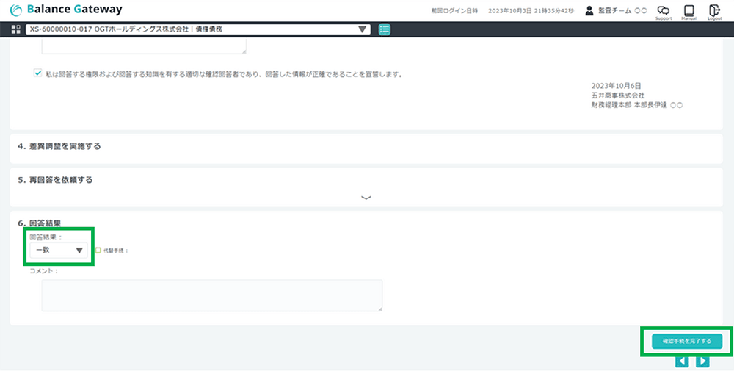Go to next page with right arrow
The image size is (734, 371).
coord(702,361)
